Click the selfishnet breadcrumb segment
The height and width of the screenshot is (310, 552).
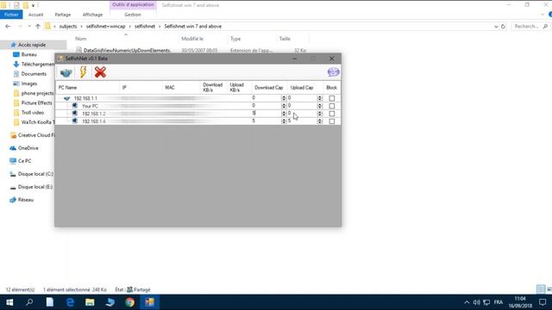(145, 27)
